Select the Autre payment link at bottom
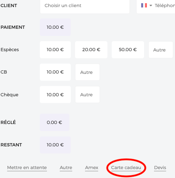Viewport: 175px width, 178px height. pyautogui.click(x=66, y=168)
